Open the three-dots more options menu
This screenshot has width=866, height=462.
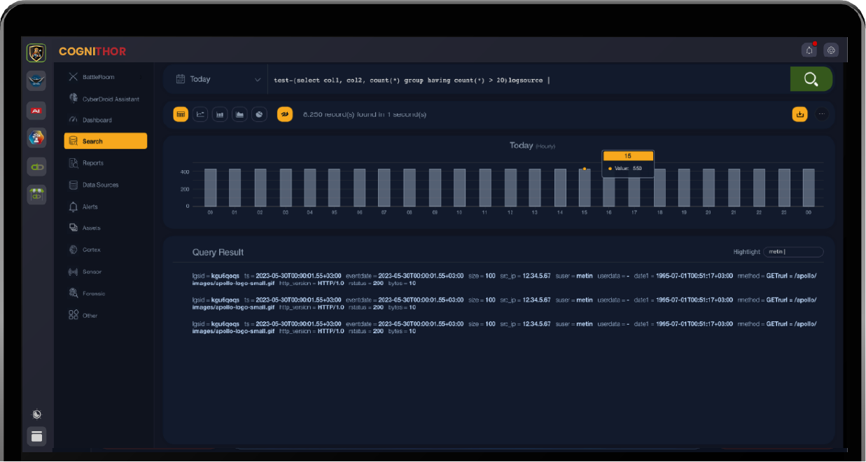click(x=821, y=114)
